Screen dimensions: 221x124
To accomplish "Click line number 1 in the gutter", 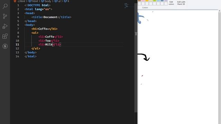I will tap(18, 6).
